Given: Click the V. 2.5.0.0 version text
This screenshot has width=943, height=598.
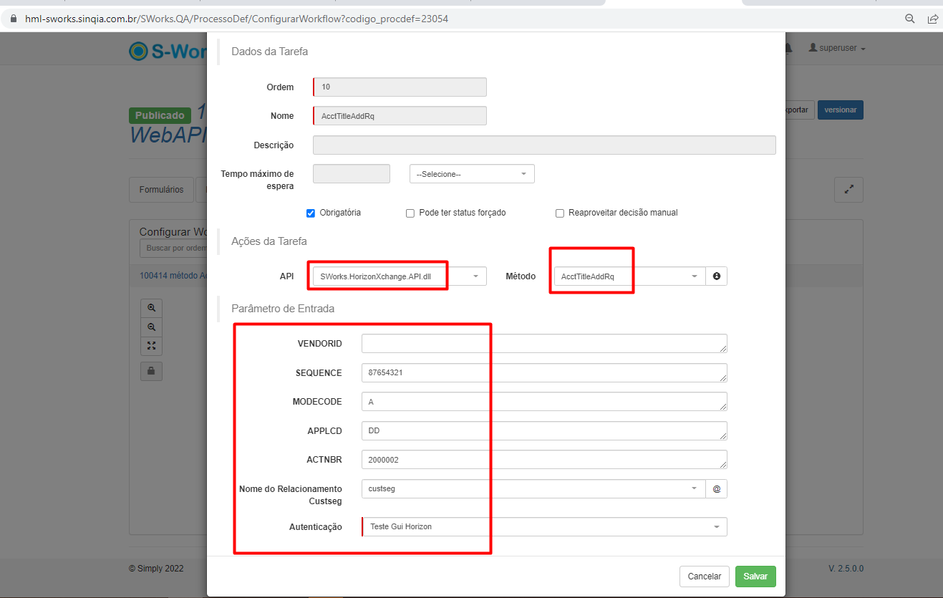Looking at the screenshot, I should pos(846,569).
